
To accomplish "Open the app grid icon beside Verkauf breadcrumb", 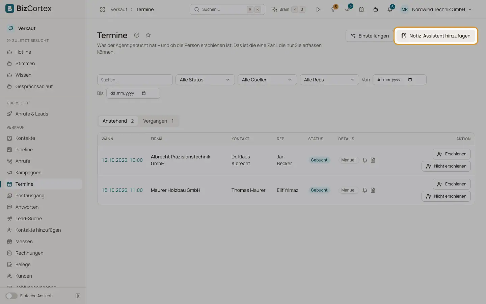I will (x=103, y=9).
